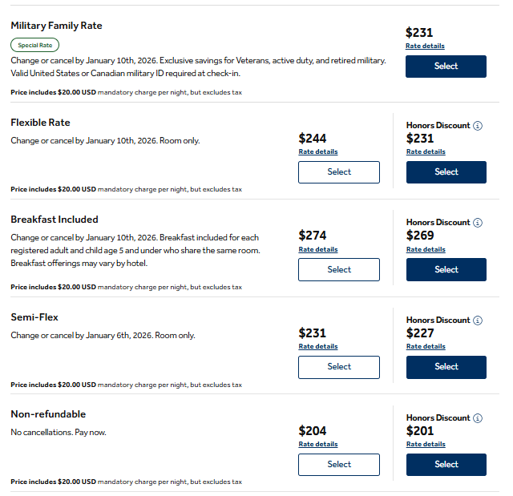Click info icon beside Semi-Flex Honors Discount

pyautogui.click(x=478, y=321)
